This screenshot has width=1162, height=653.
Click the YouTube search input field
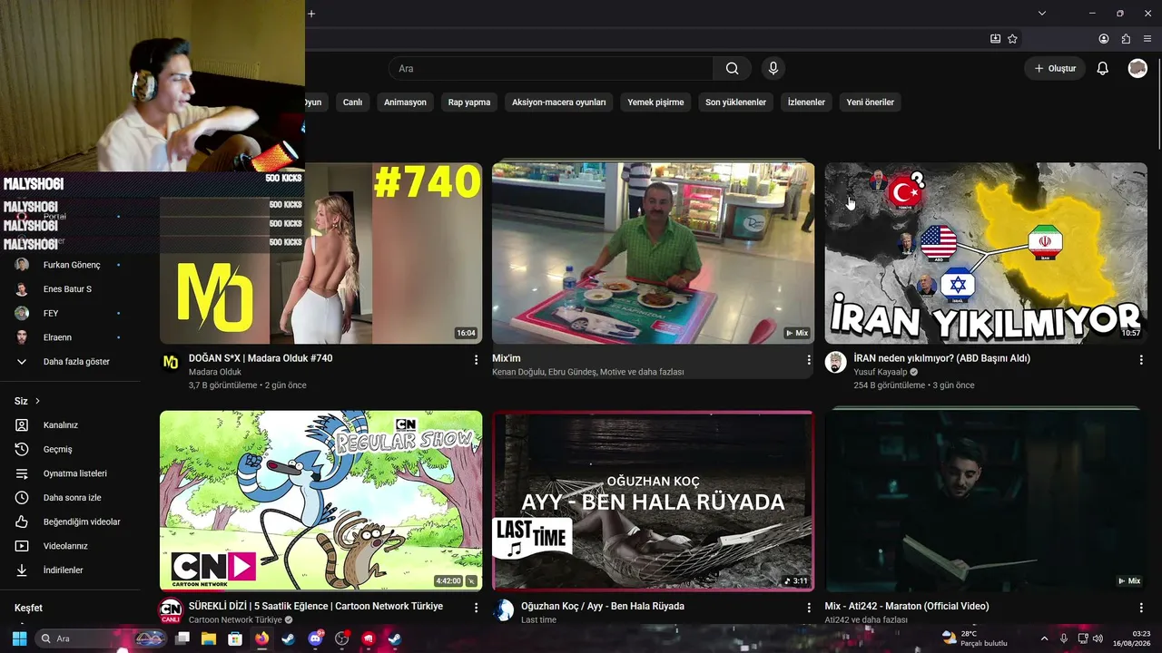(551, 68)
